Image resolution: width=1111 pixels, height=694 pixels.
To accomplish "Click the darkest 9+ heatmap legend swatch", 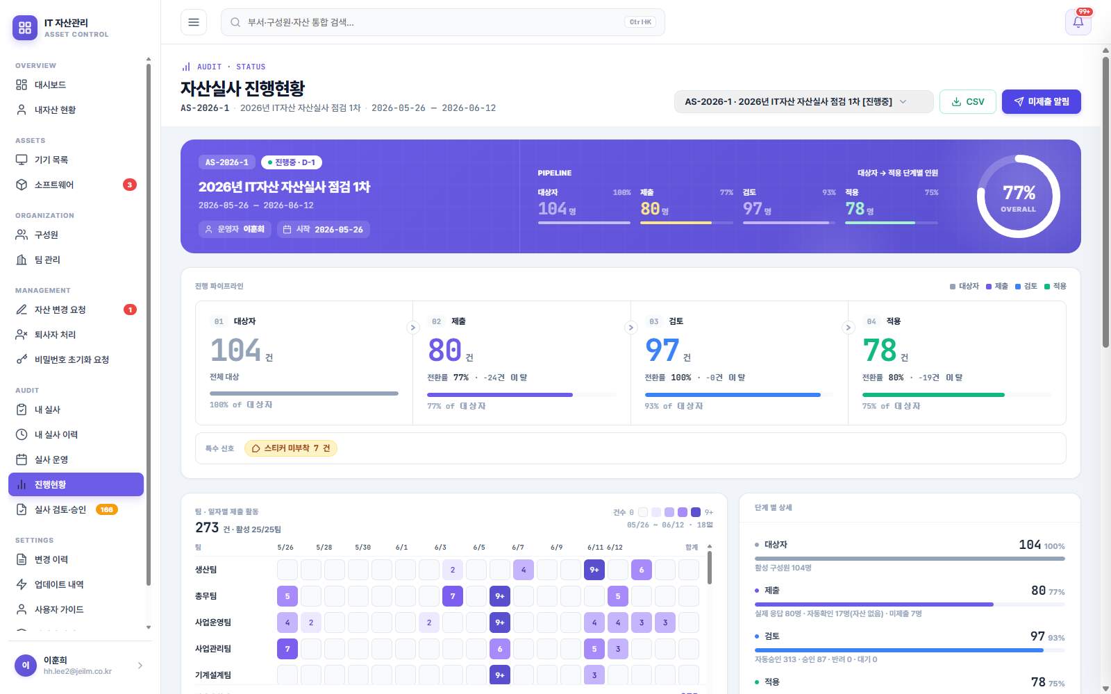I will [x=696, y=512].
